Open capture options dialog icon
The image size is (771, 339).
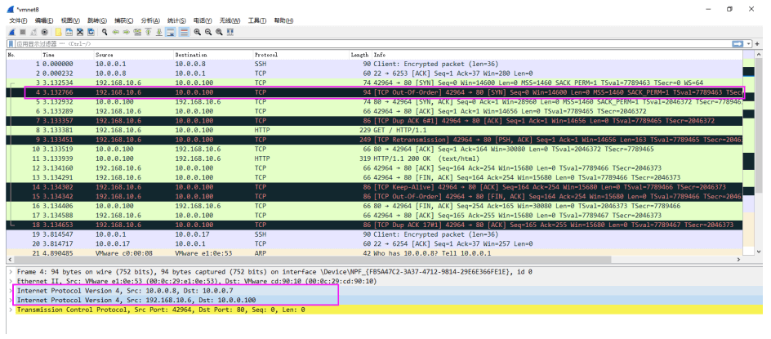(x=44, y=32)
